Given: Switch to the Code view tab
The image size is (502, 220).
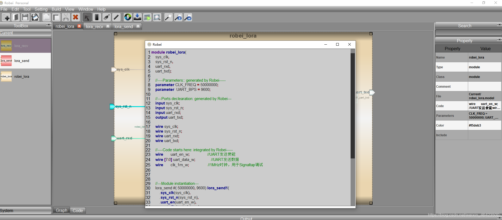Looking at the screenshot, I should pyautogui.click(x=78, y=211).
